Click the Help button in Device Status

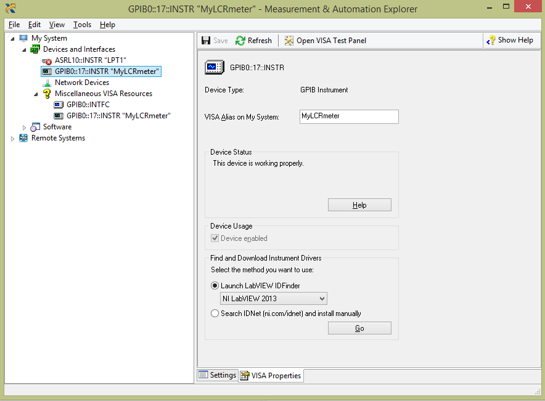click(x=359, y=205)
